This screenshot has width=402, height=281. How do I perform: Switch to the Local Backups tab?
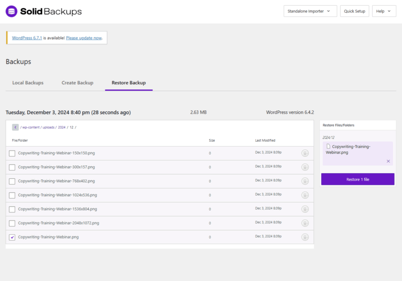[28, 83]
